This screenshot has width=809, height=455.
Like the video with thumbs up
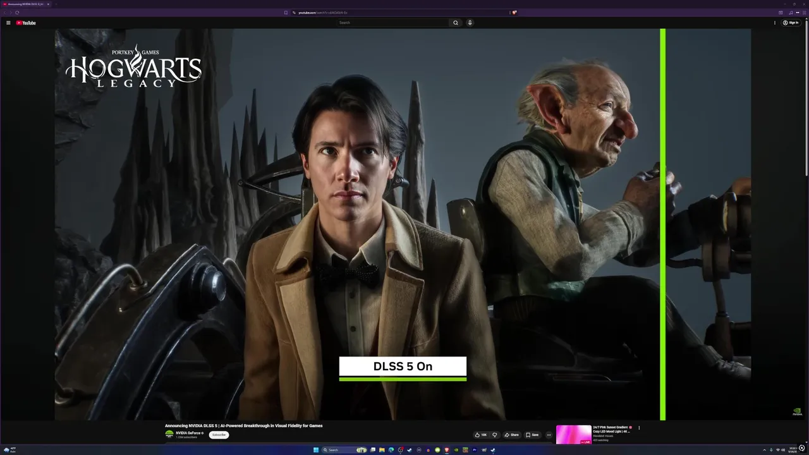[x=481, y=435]
